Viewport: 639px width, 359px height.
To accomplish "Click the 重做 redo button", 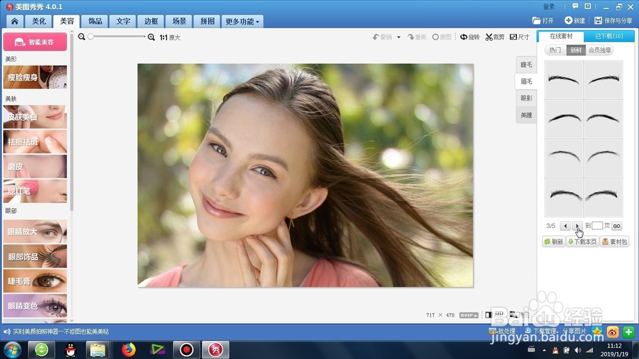I will [x=417, y=37].
